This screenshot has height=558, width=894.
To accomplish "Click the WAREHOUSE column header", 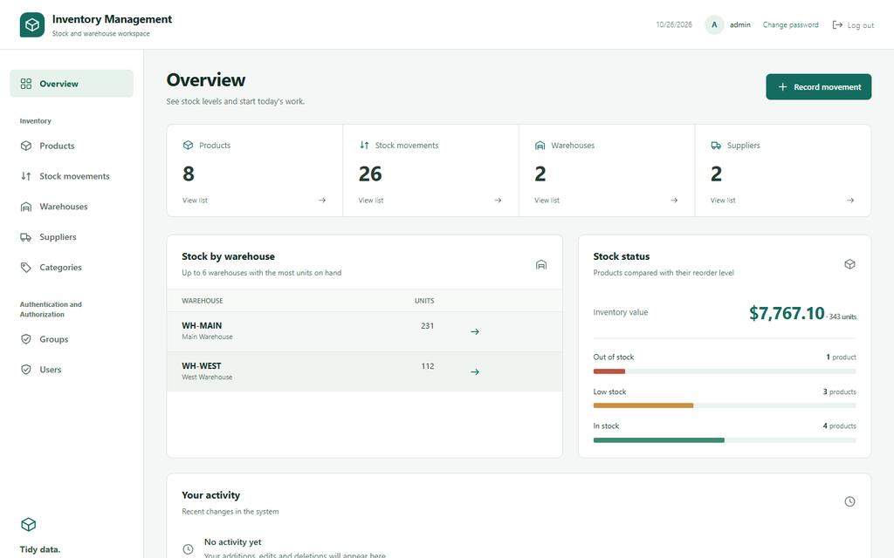I will click(x=203, y=301).
